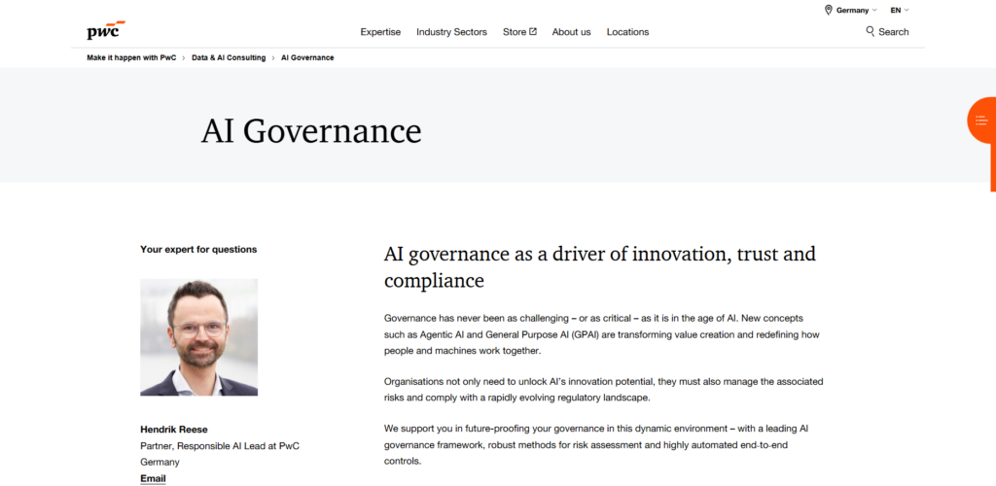This screenshot has width=996, height=486.
Task: Click the AI Governance breadcrumb
Action: coord(307,57)
